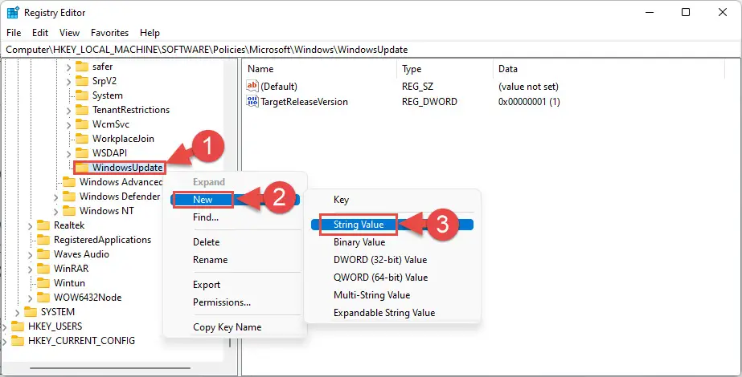The height and width of the screenshot is (377, 742).
Task: Click the REG_DWORD type cell
Action: (429, 102)
